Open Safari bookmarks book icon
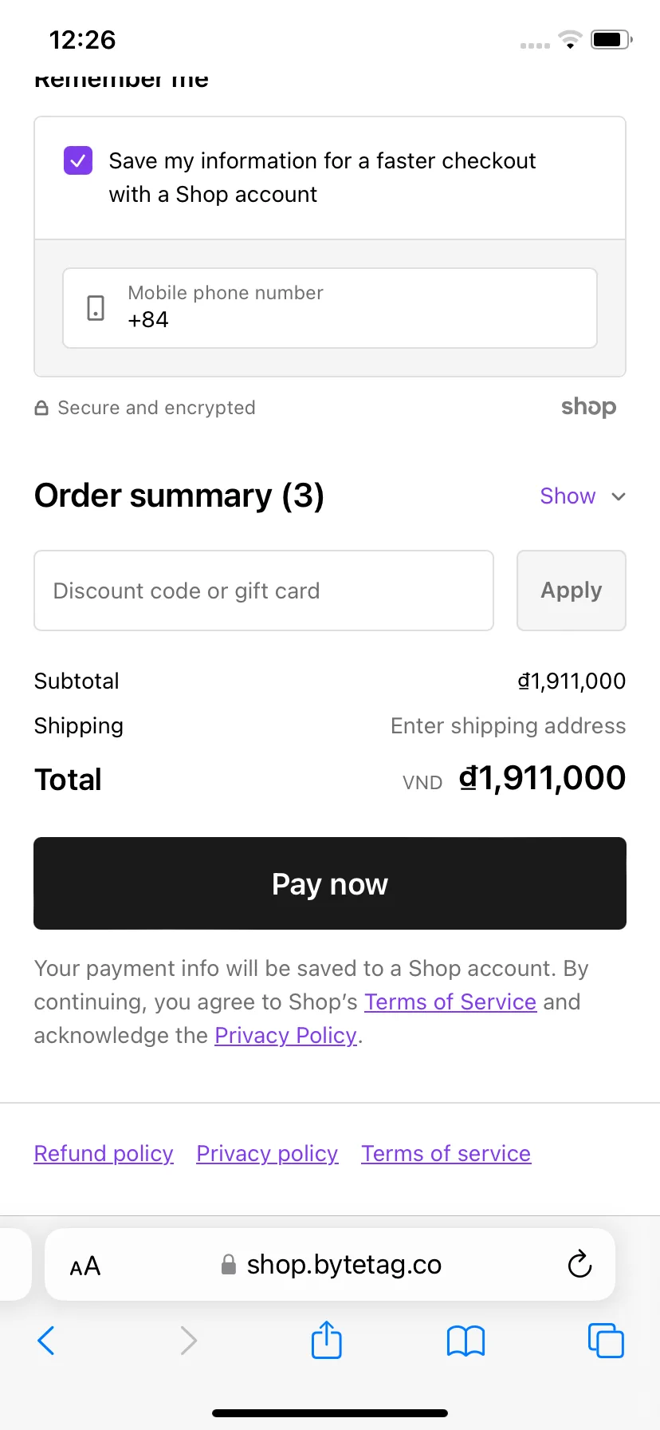 point(466,1341)
